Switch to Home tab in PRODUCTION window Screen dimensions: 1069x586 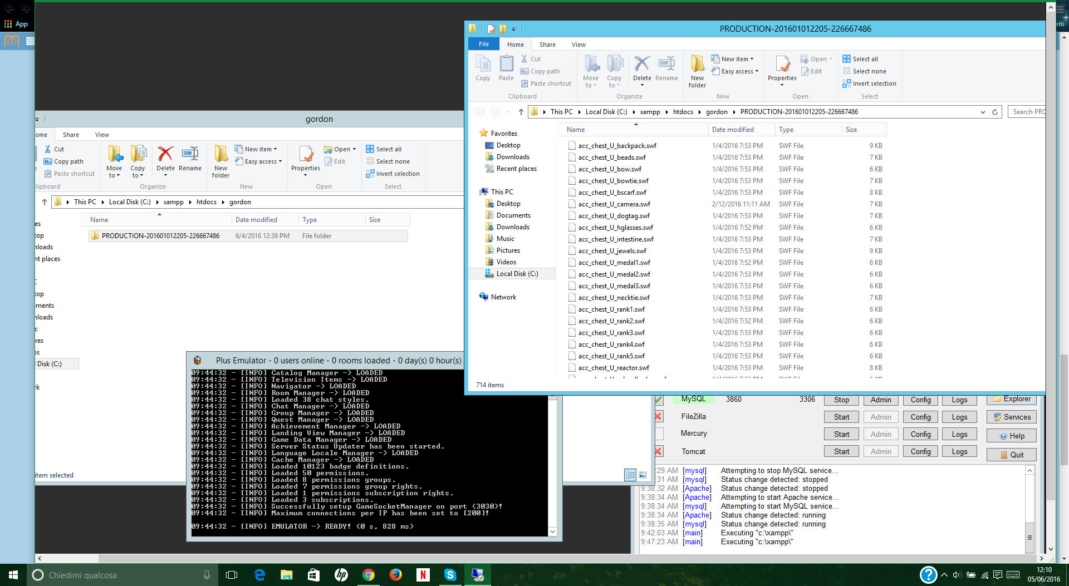coord(516,45)
